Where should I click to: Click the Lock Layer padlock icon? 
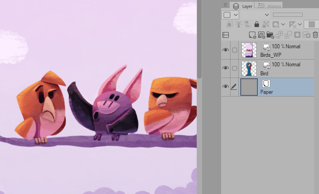click(x=257, y=24)
